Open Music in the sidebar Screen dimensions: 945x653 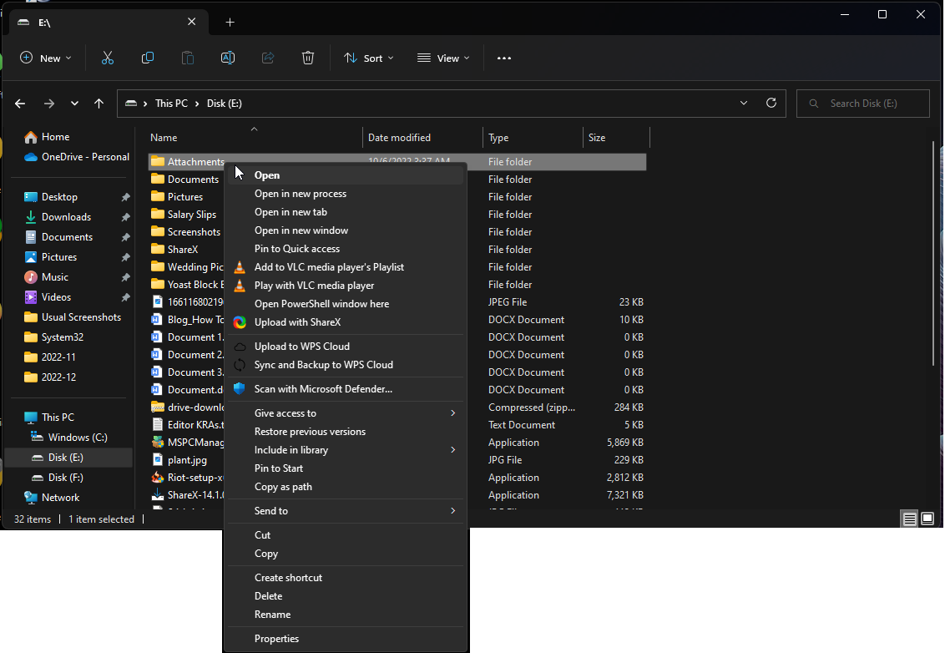(47, 276)
